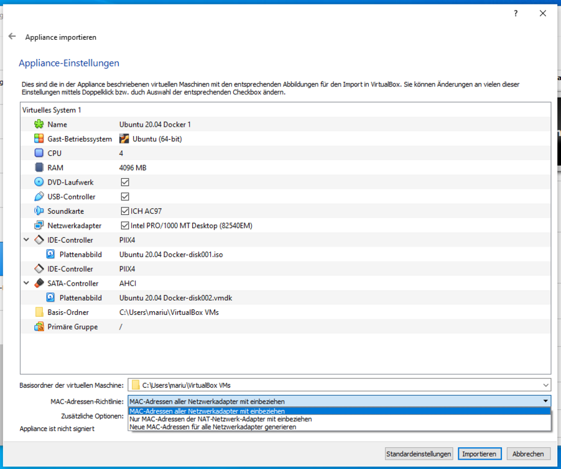Click the back arrow beside Appliance importieren

(x=12, y=37)
